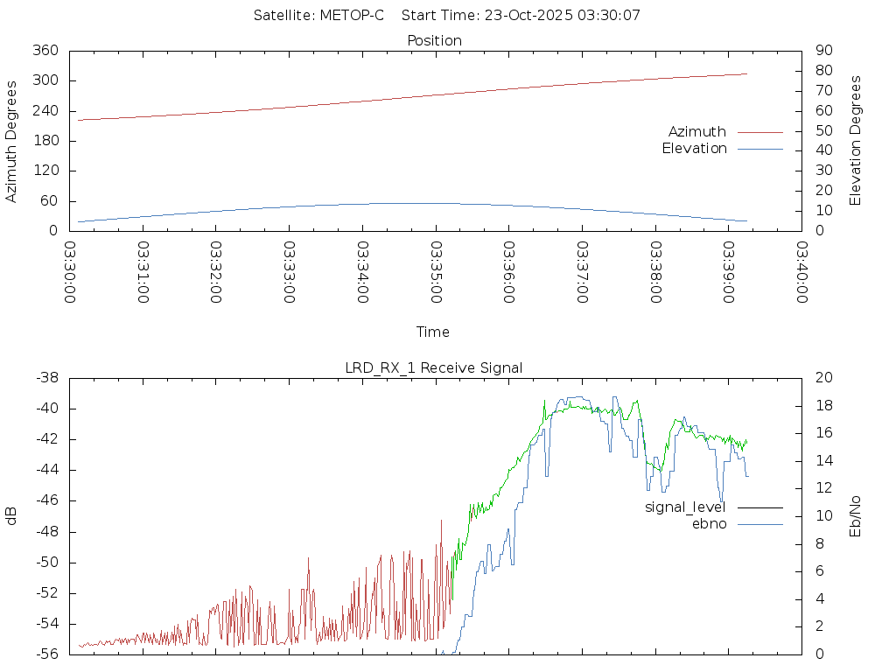Click the black signal_level legend line sample
896x672 pixels.
pos(759,507)
